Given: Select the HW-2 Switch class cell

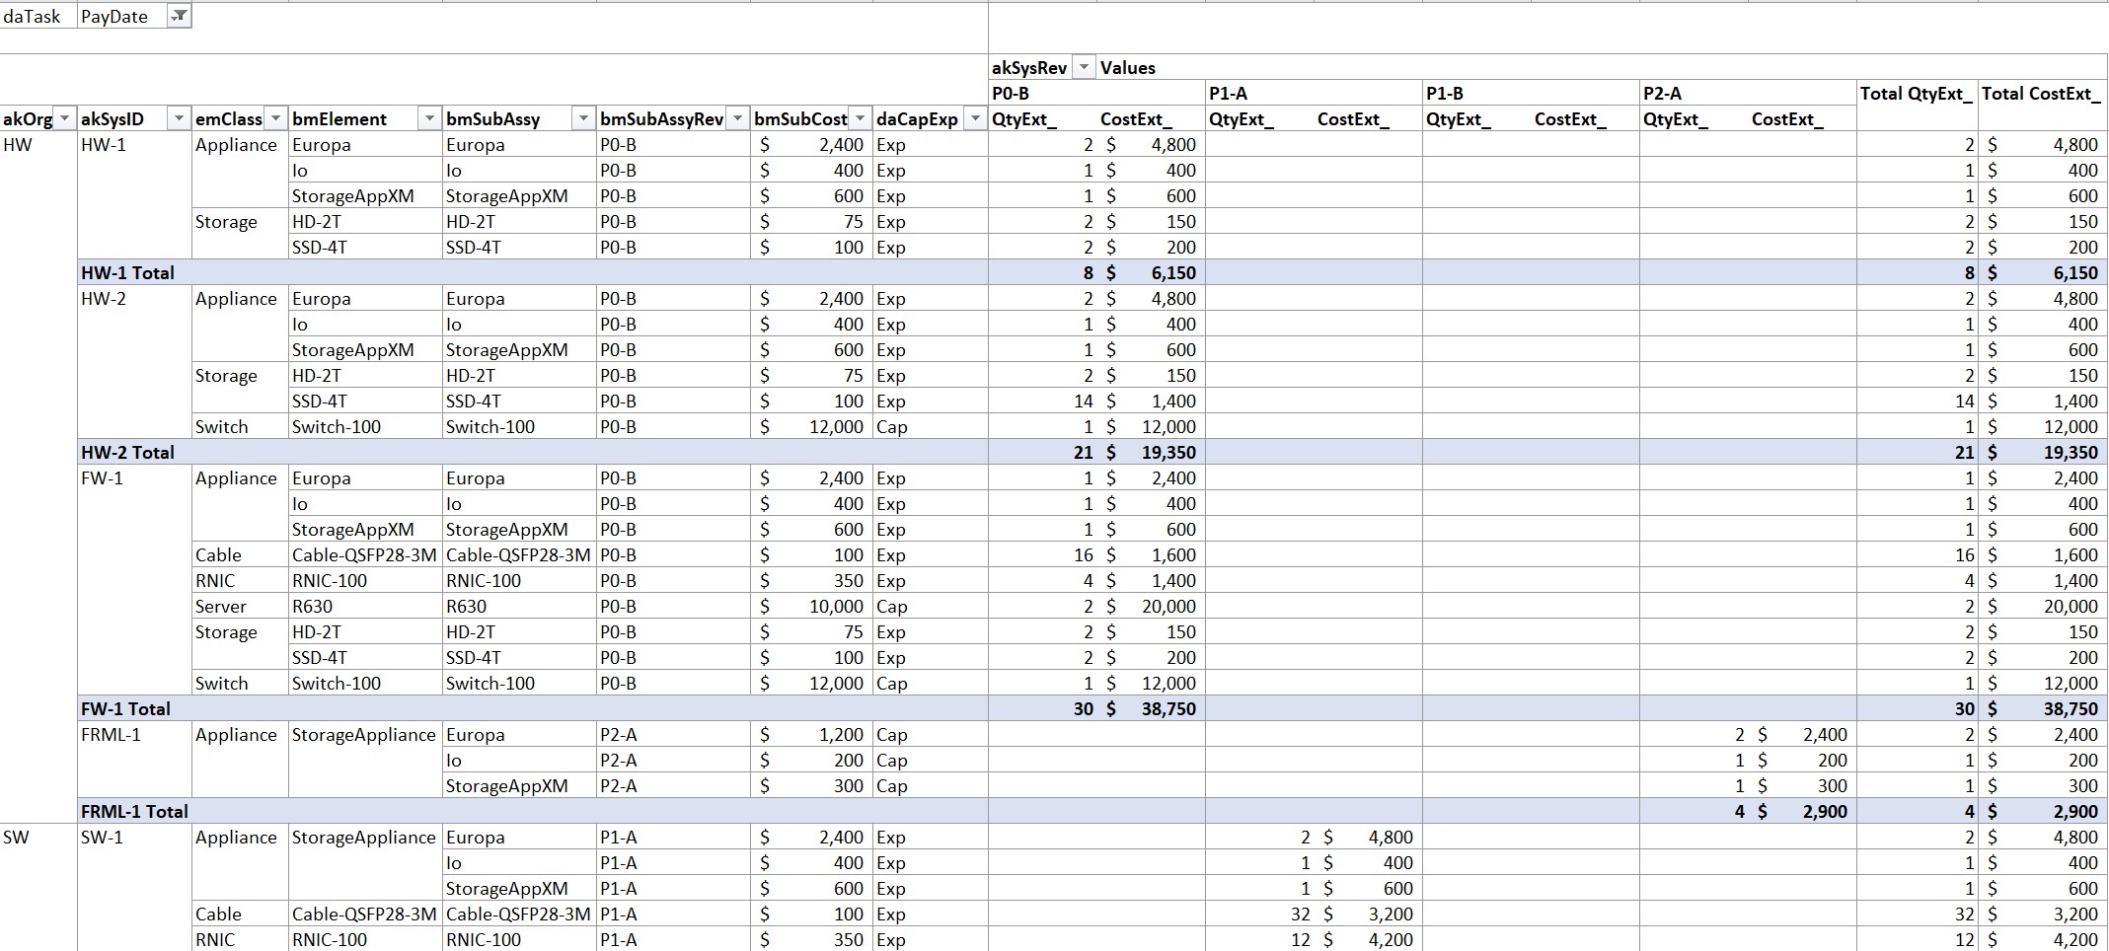Looking at the screenshot, I should tap(240, 426).
